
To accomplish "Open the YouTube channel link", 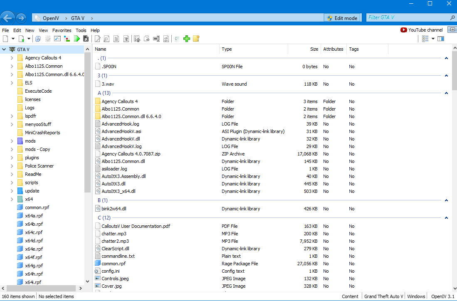I will click(x=421, y=30).
